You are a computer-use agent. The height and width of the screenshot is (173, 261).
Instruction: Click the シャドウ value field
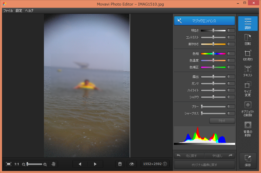click(231, 97)
